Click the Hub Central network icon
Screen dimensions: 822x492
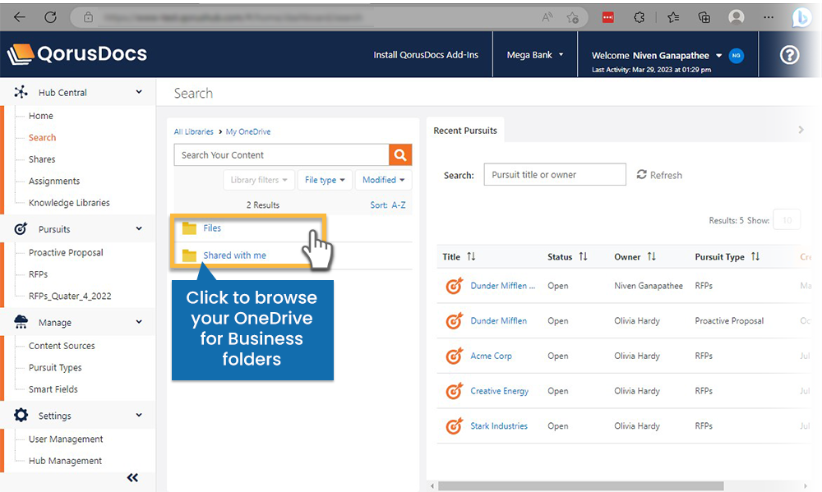(x=21, y=92)
